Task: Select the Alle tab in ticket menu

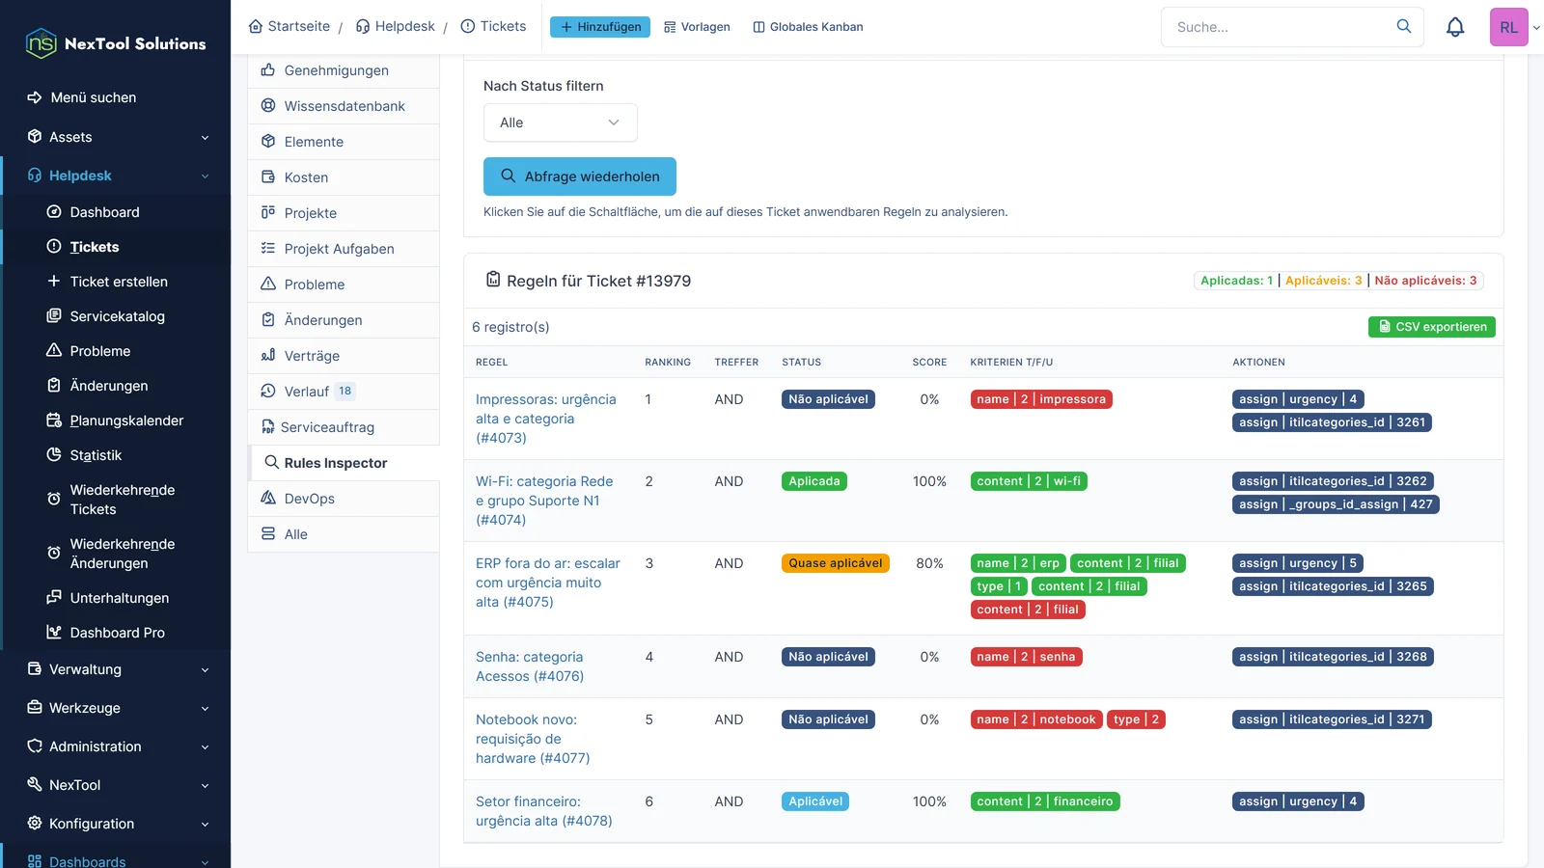Action: (x=344, y=533)
